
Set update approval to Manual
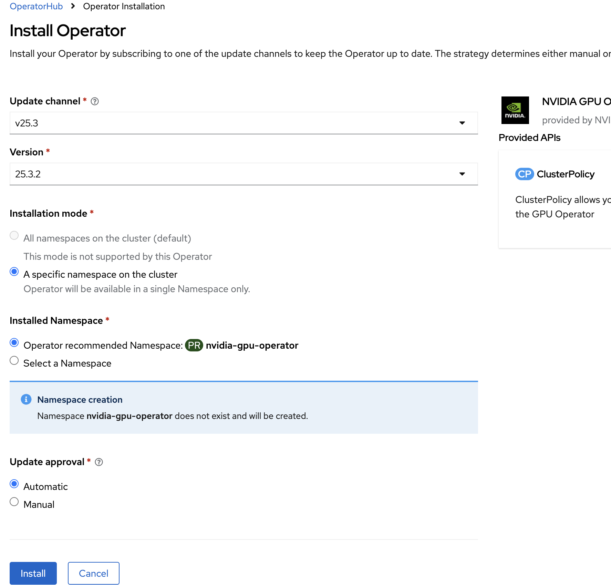[x=14, y=502]
